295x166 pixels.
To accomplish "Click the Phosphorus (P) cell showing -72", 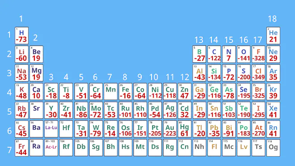I will click(x=229, y=73).
